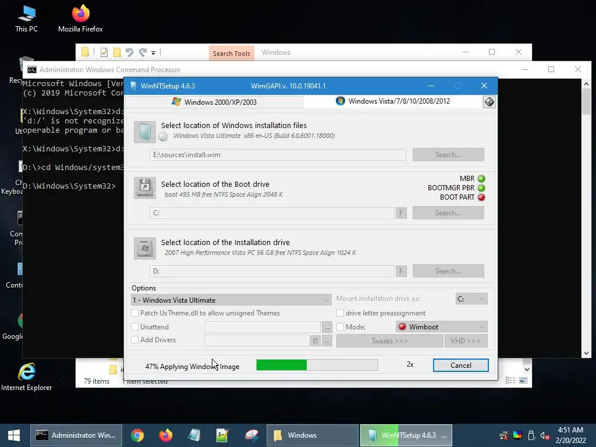Click the Command Processor title bar icon
Viewport: 596px width, 447px height.
click(x=32, y=70)
